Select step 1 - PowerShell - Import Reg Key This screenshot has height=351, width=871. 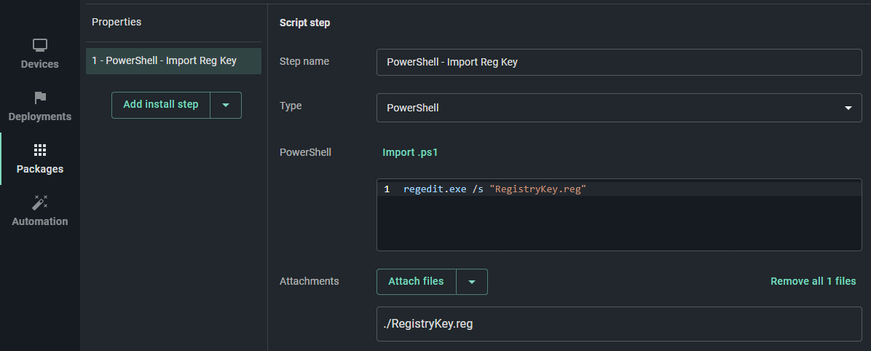(173, 61)
